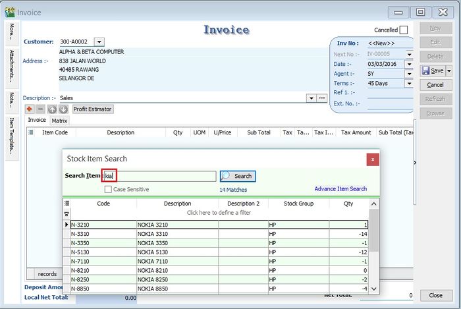Open the Advance Item Search link
This screenshot has width=461, height=309.
coord(340,189)
